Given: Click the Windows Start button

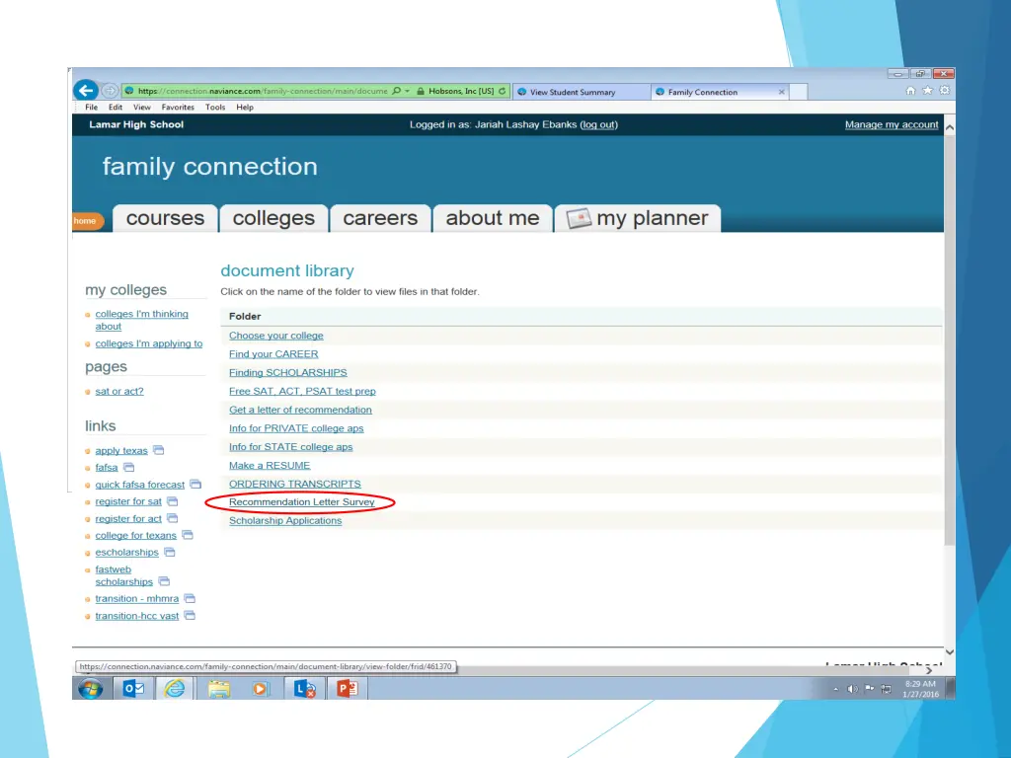Looking at the screenshot, I should 90,688.
